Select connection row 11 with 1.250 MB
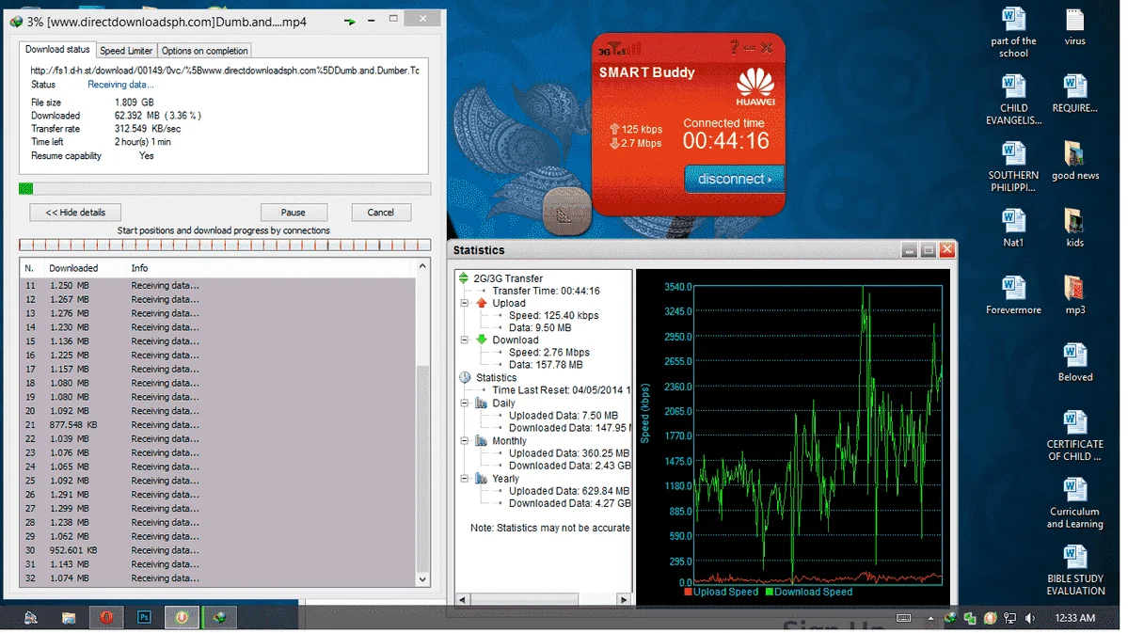The width and height of the screenshot is (1128, 633). 217,286
